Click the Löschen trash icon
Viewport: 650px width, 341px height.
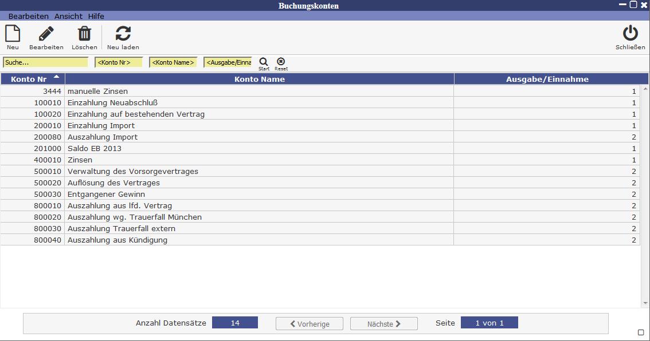[x=84, y=34]
